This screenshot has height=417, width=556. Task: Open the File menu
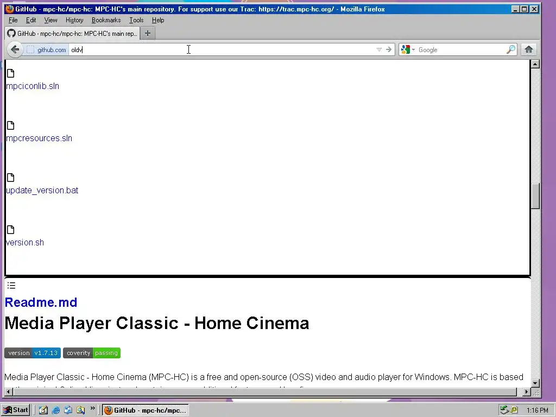13,20
